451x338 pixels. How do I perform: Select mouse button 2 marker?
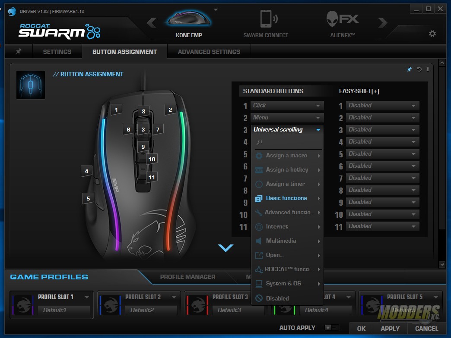click(x=170, y=110)
